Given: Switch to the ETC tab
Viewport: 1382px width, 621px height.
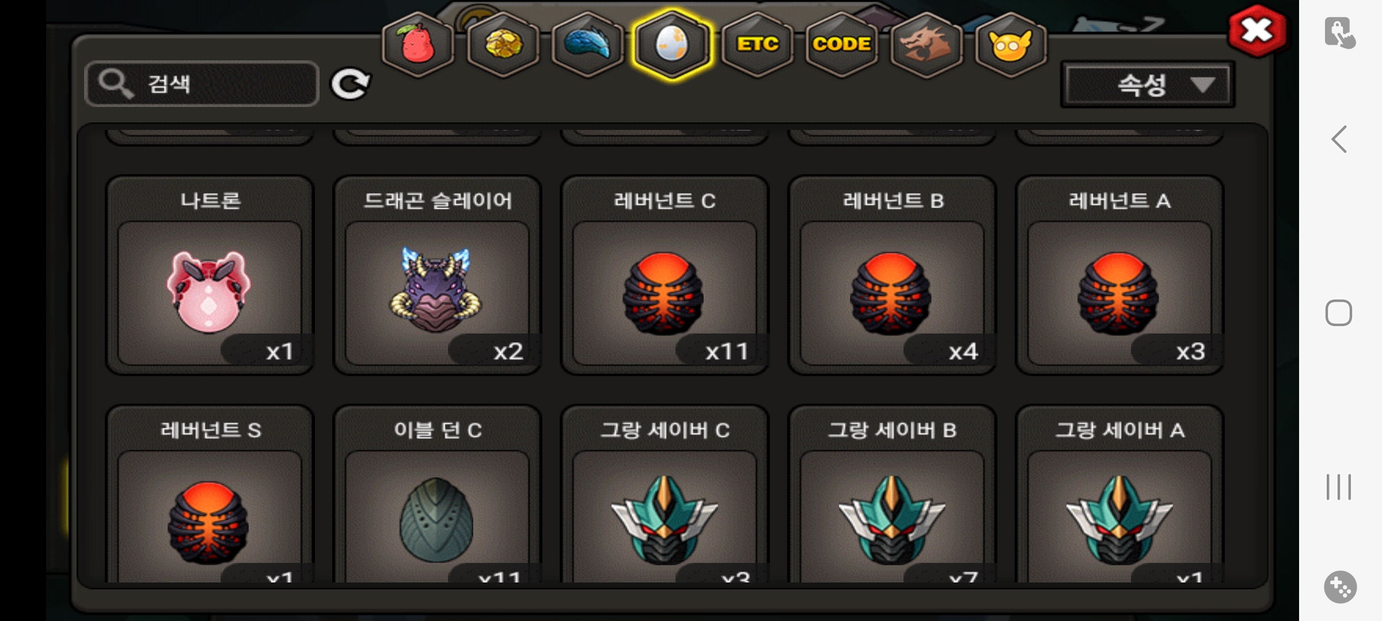Looking at the screenshot, I should click(757, 45).
